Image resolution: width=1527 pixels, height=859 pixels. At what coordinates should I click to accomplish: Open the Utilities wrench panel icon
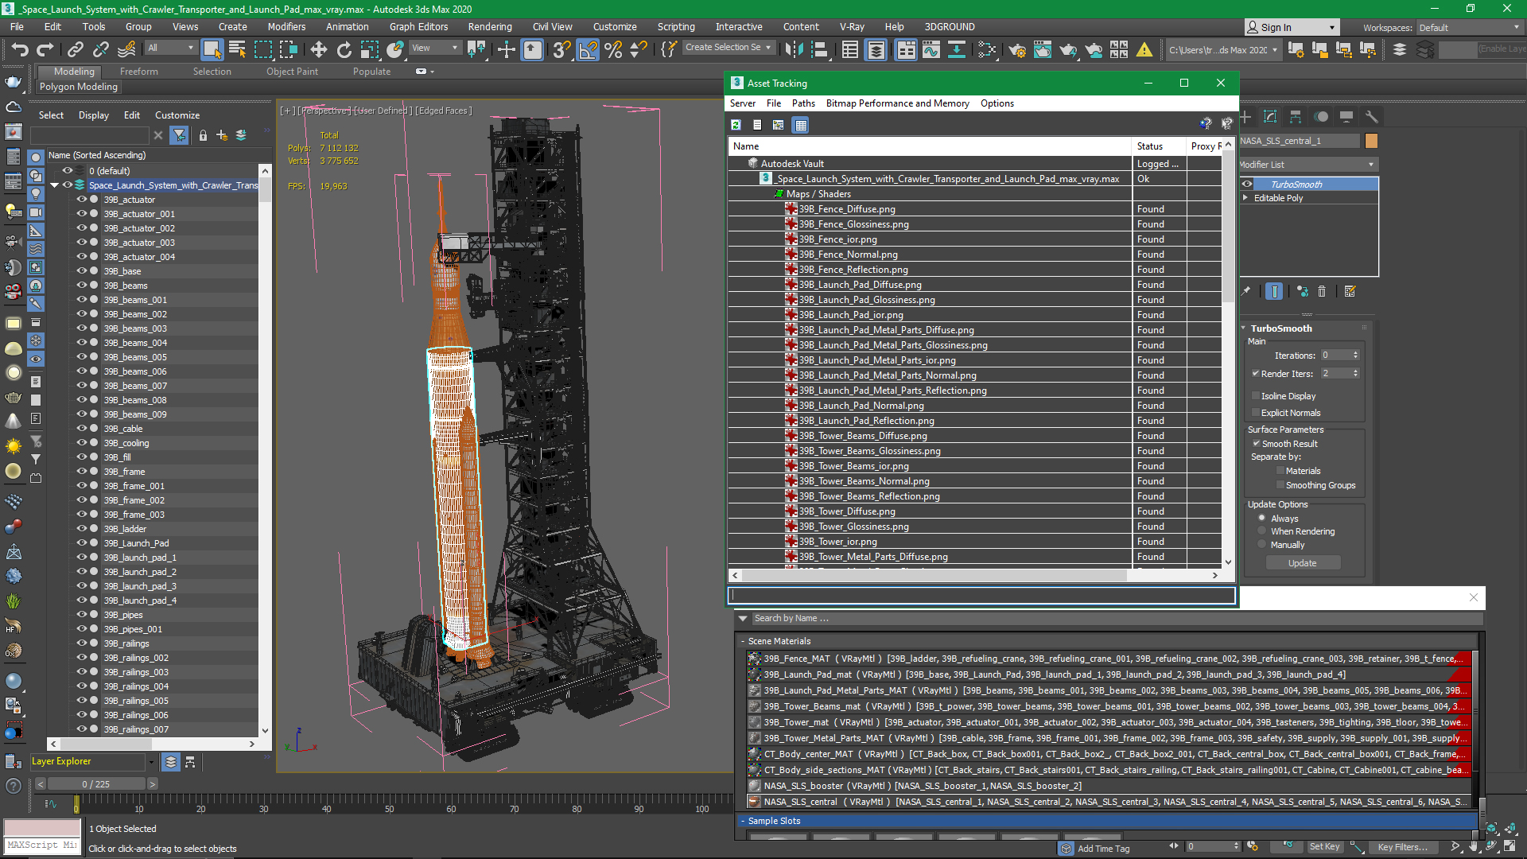click(1371, 116)
